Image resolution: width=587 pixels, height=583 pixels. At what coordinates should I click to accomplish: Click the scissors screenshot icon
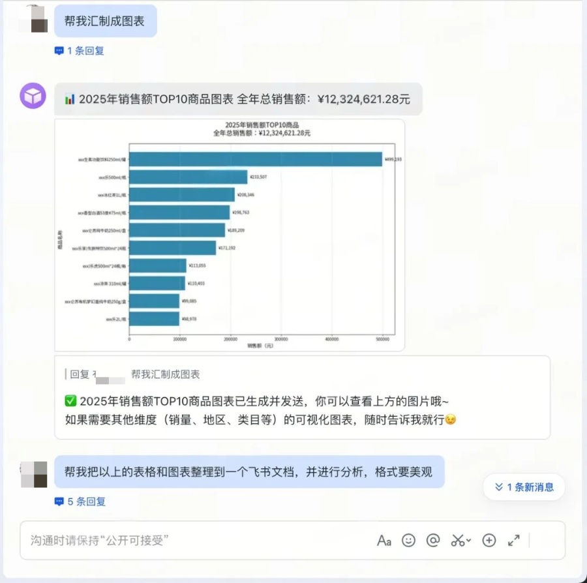click(457, 541)
